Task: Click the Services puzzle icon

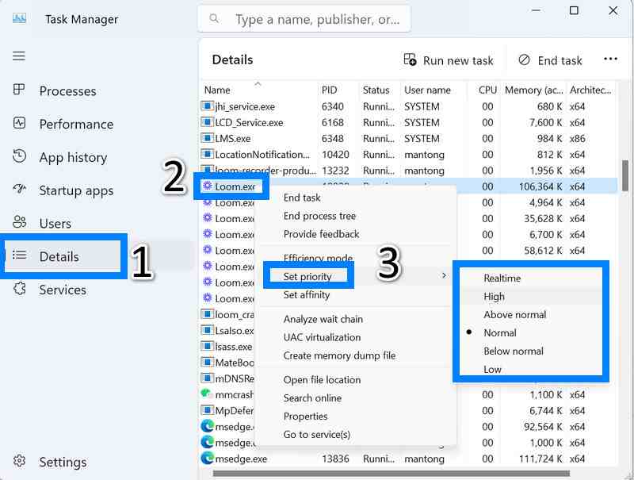Action: [20, 290]
